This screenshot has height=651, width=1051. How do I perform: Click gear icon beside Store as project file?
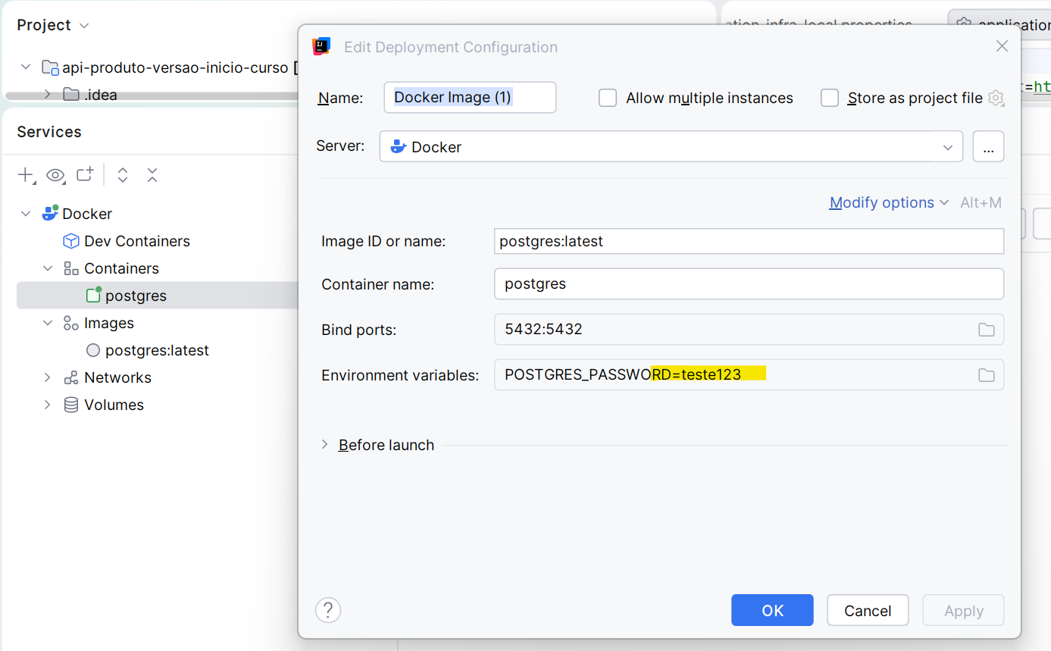[996, 99]
